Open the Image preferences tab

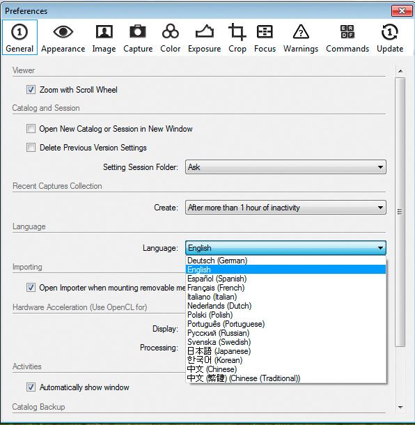104,38
